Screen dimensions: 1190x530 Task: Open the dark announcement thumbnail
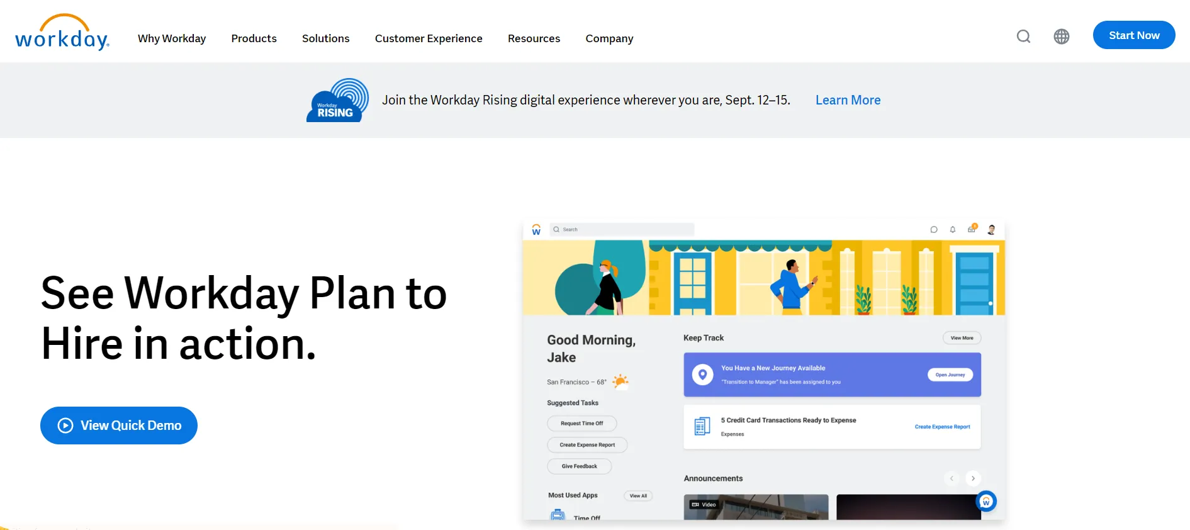point(909,507)
